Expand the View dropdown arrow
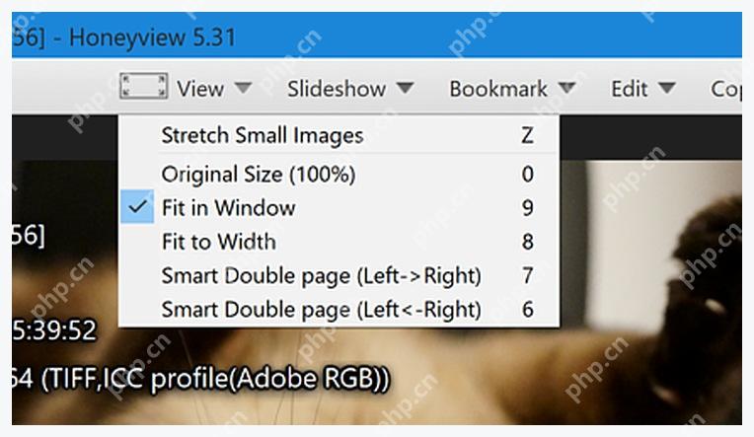The height and width of the screenshot is (437, 754). point(243,88)
